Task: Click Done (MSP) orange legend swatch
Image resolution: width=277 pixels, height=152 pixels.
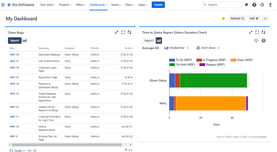Action: click(233, 60)
